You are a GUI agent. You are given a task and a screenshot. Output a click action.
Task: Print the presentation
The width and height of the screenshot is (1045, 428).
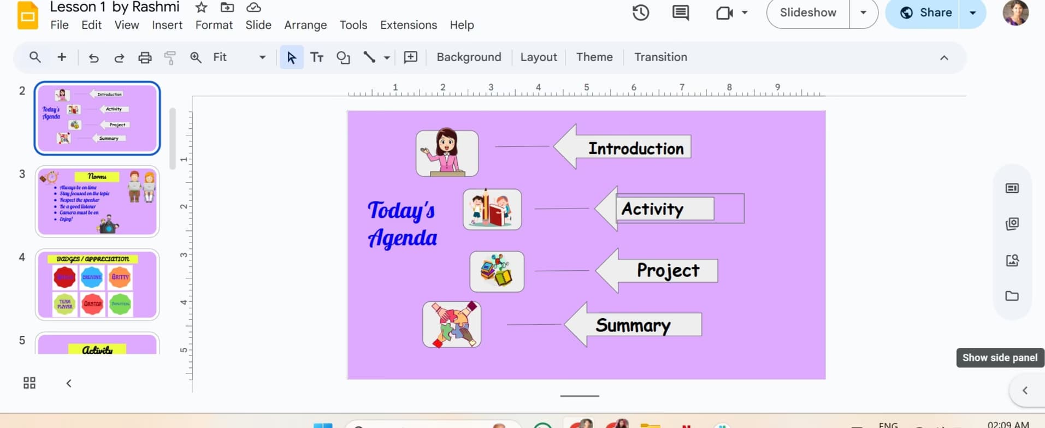(145, 57)
